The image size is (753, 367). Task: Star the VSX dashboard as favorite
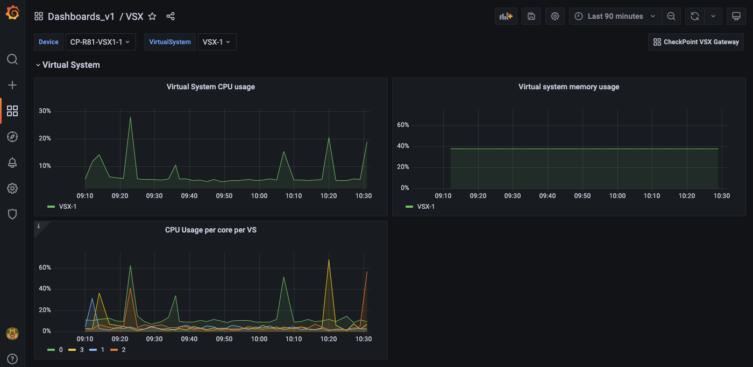click(152, 16)
